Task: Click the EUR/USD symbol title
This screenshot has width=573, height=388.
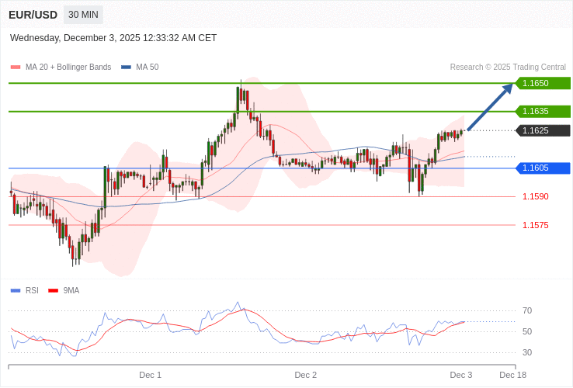Action: 33,15
